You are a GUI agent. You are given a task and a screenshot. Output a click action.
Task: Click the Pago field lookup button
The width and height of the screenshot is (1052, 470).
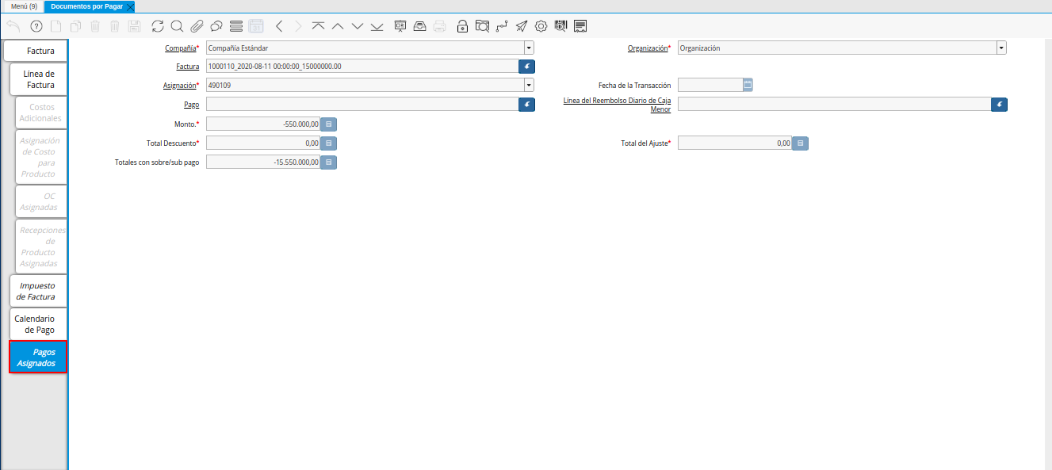click(526, 105)
